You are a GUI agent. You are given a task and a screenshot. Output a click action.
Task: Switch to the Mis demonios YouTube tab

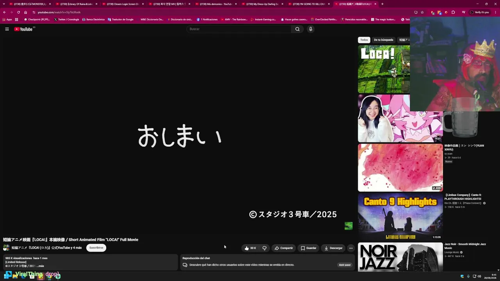216,4
